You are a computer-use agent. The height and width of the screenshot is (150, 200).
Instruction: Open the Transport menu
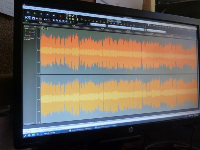[50, 10]
